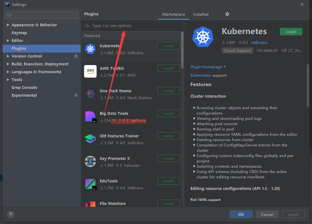Screen dimensions: 312x224
Task: Open the Plugin homepage link
Action: [x=206, y=67]
